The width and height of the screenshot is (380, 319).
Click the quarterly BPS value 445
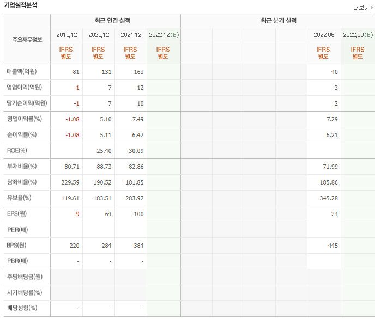(333, 246)
